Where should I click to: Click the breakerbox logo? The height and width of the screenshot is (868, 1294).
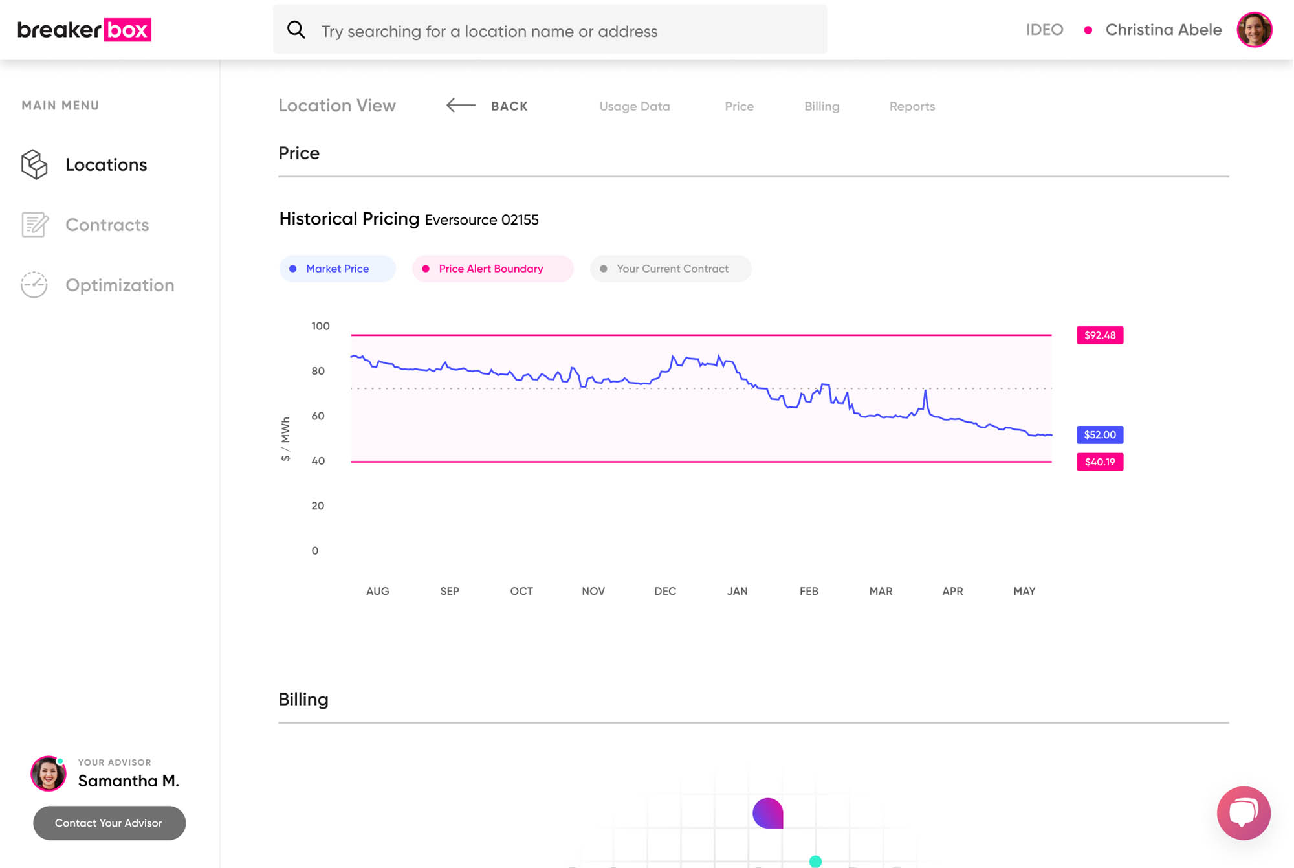point(84,30)
